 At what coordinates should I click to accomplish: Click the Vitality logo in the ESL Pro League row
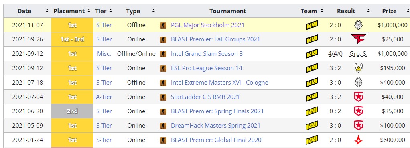[358, 68]
